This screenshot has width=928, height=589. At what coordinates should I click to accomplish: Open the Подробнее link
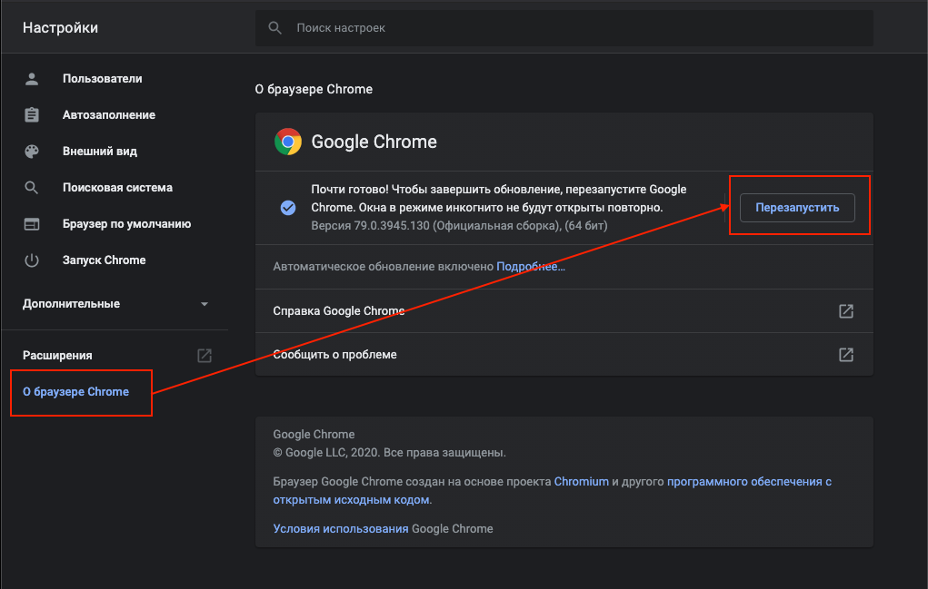click(531, 267)
